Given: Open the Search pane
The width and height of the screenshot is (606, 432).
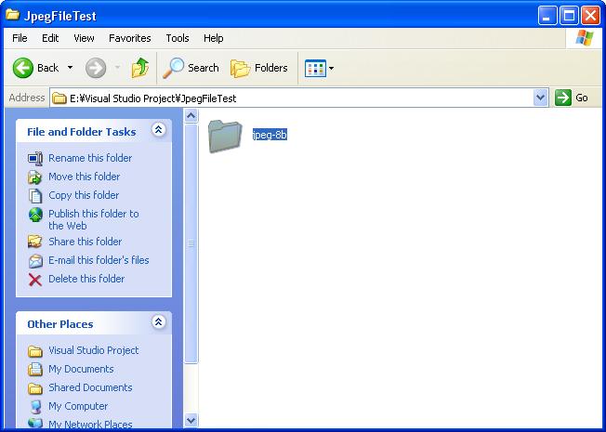Looking at the screenshot, I should [x=191, y=68].
